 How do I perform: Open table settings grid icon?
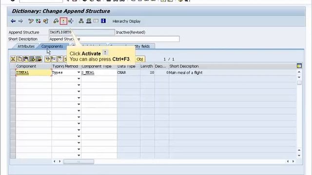click(x=299, y=66)
